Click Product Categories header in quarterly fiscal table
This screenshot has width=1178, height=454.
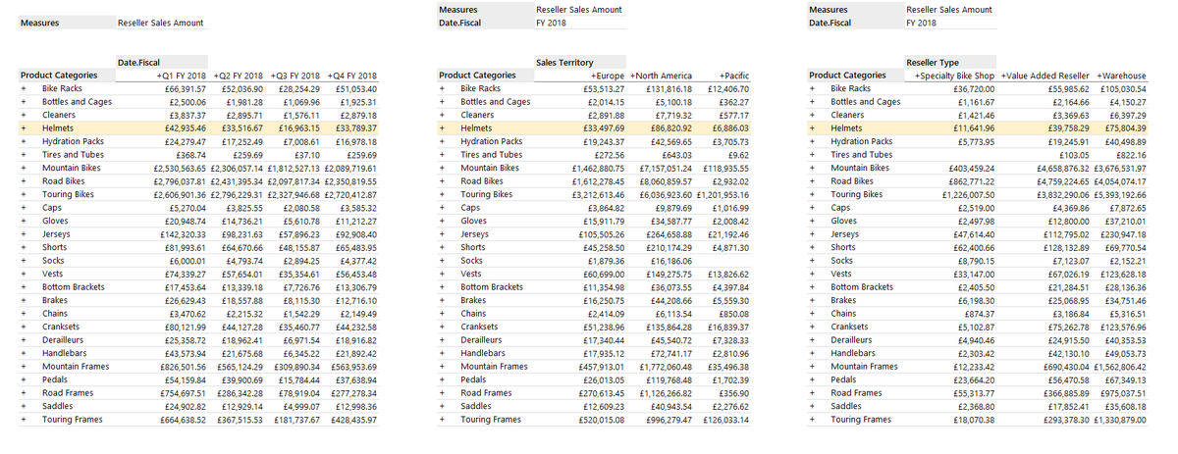click(x=59, y=76)
